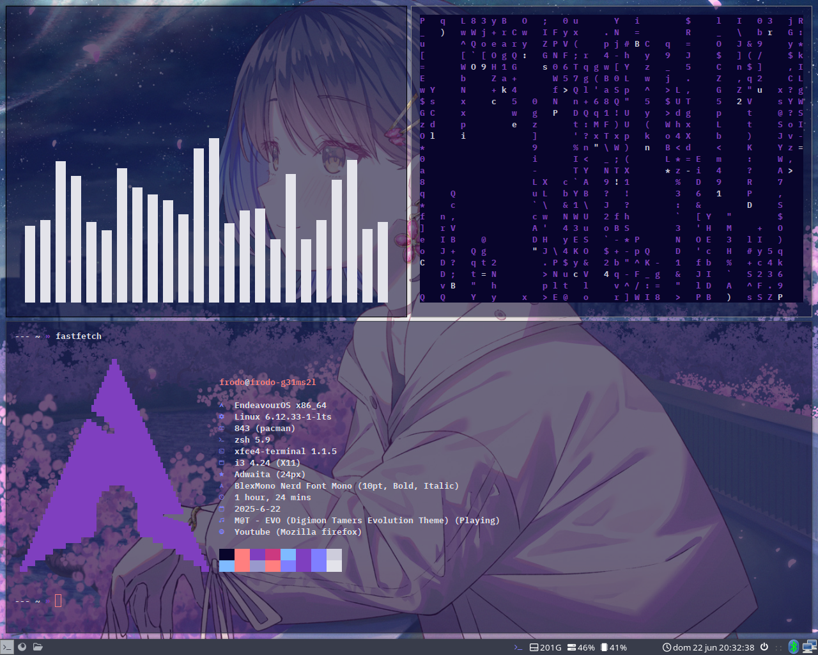Click the frodo@frodo-g31ms2l header text
Viewport: 818px width, 655px height.
(x=268, y=383)
